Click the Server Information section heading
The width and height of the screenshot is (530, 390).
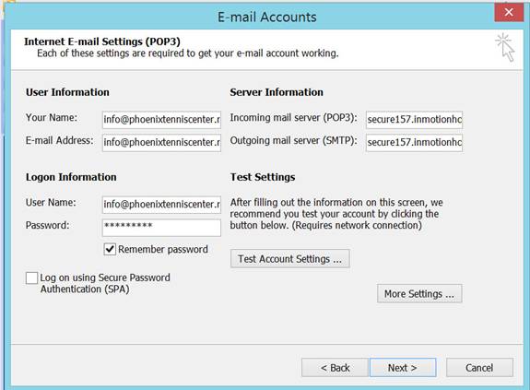tap(277, 92)
